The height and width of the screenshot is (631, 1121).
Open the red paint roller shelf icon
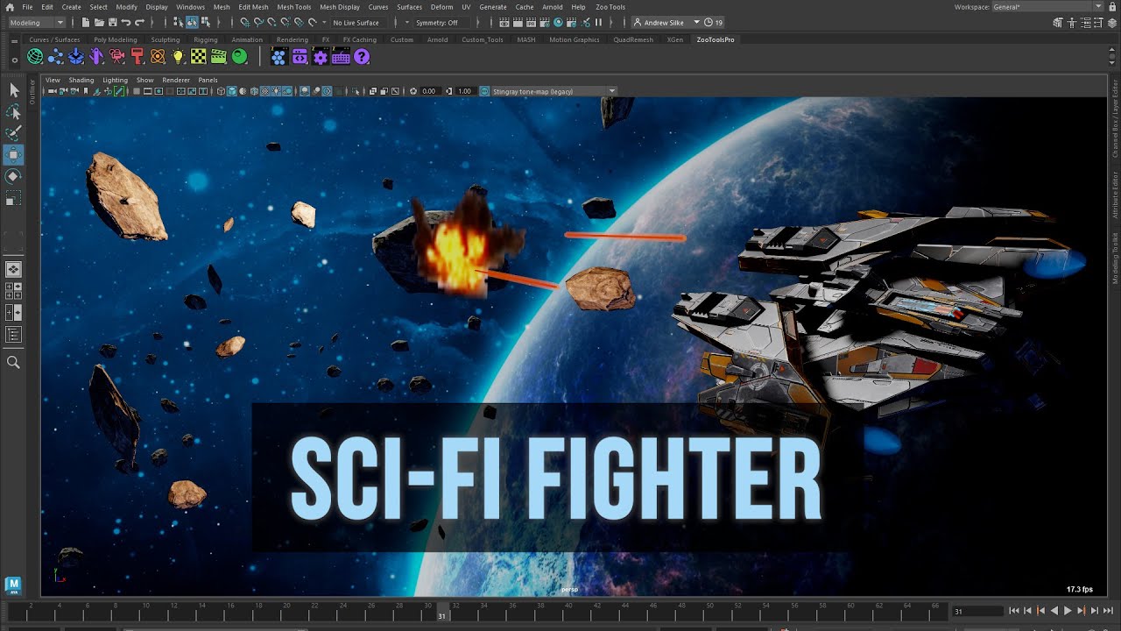click(x=137, y=57)
